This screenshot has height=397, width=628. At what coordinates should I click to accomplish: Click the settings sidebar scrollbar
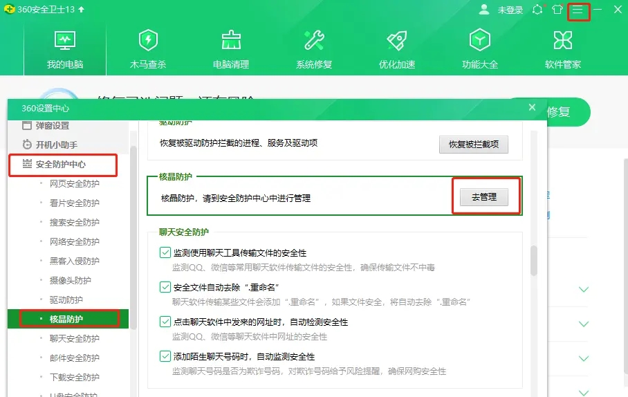(x=133, y=239)
